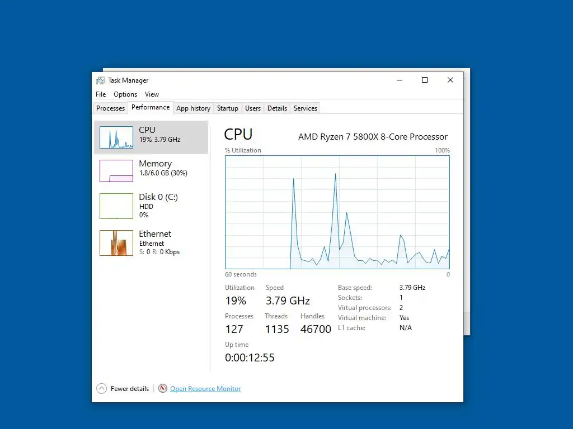The image size is (573, 429).
Task: Click the CPU utilization graph
Action: coord(337,212)
